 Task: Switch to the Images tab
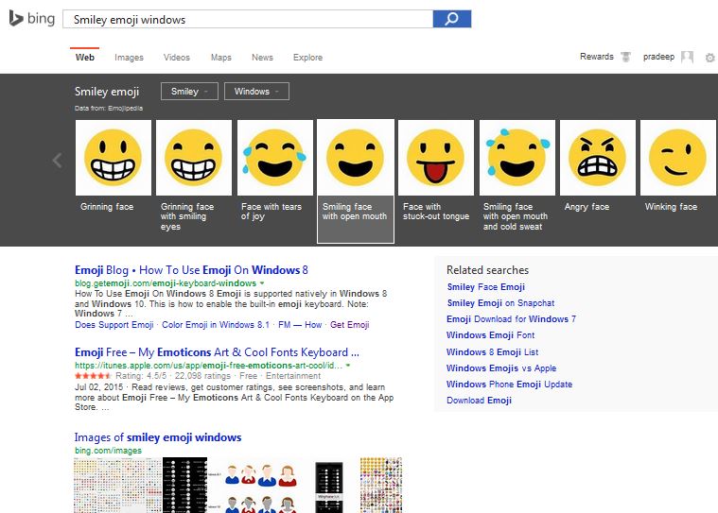pos(129,58)
